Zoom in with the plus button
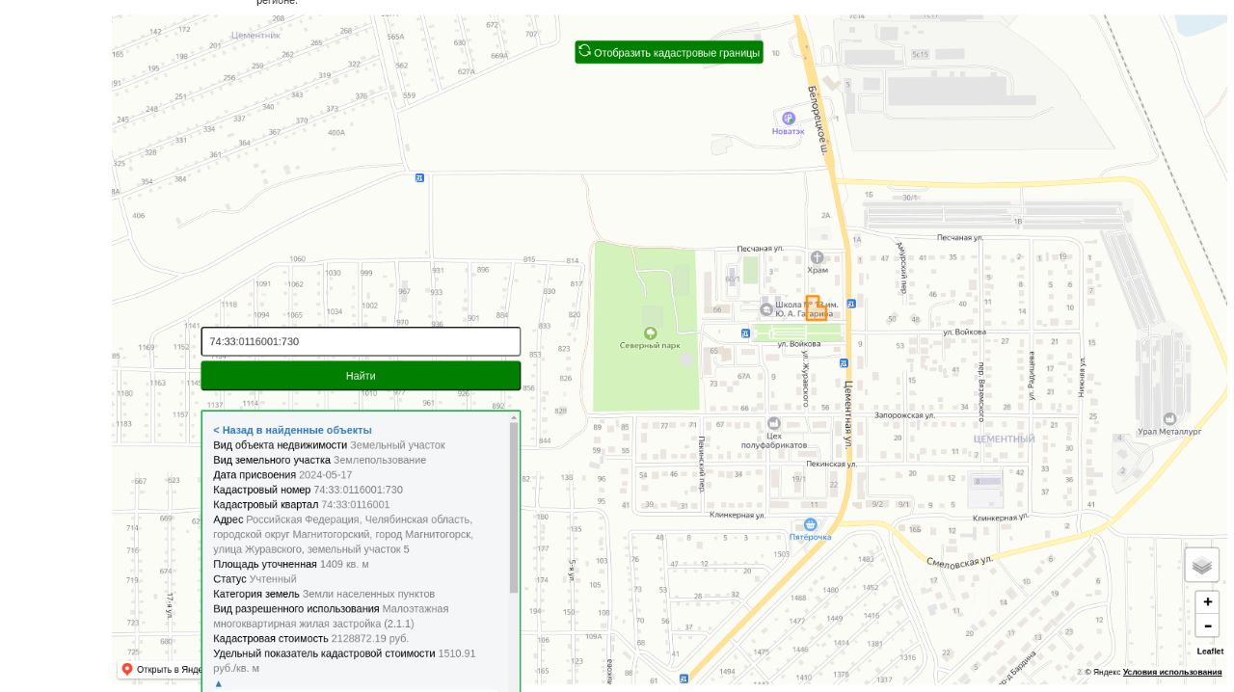The width and height of the screenshot is (1234, 692). pyautogui.click(x=1207, y=601)
